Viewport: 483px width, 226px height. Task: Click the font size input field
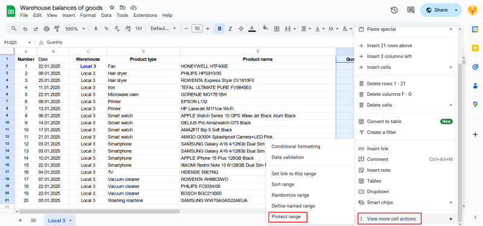coord(197,28)
